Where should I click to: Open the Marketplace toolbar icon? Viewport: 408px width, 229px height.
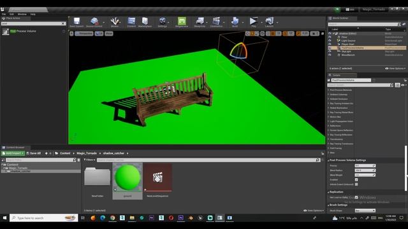[145, 22]
